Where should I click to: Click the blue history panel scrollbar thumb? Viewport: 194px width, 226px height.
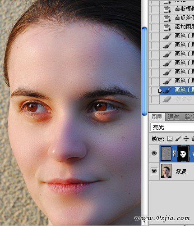point(144,71)
